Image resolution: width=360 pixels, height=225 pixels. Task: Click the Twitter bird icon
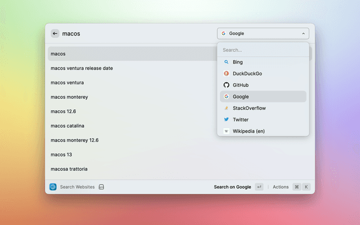226,119
